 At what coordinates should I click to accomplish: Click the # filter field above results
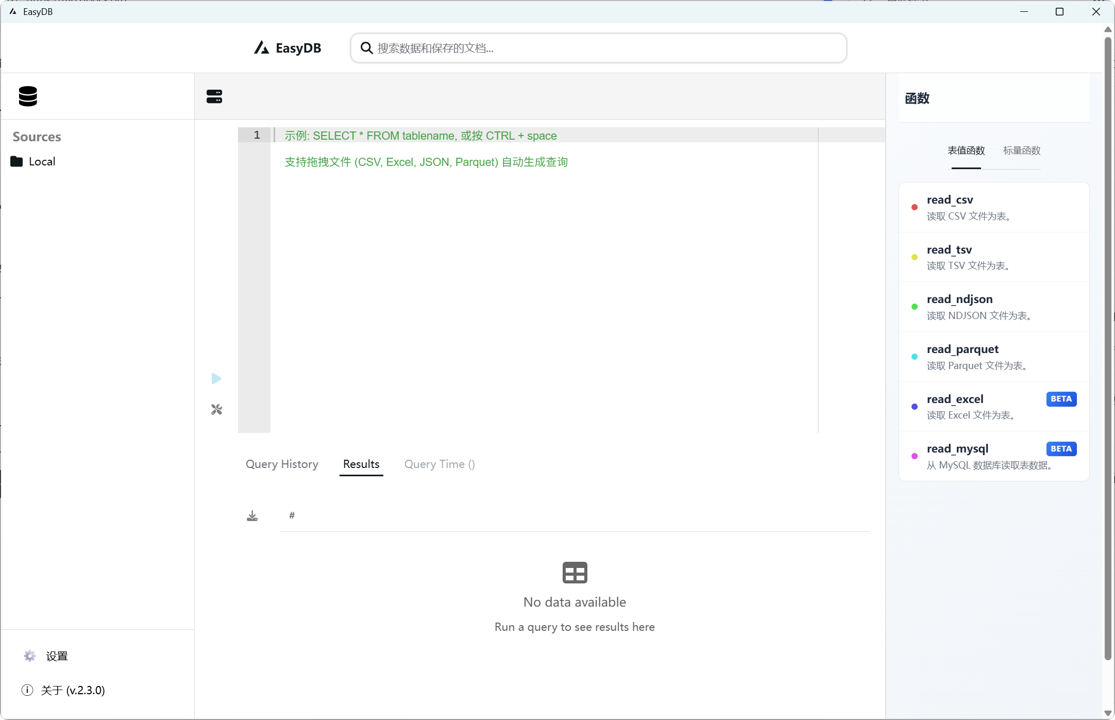pyautogui.click(x=292, y=515)
